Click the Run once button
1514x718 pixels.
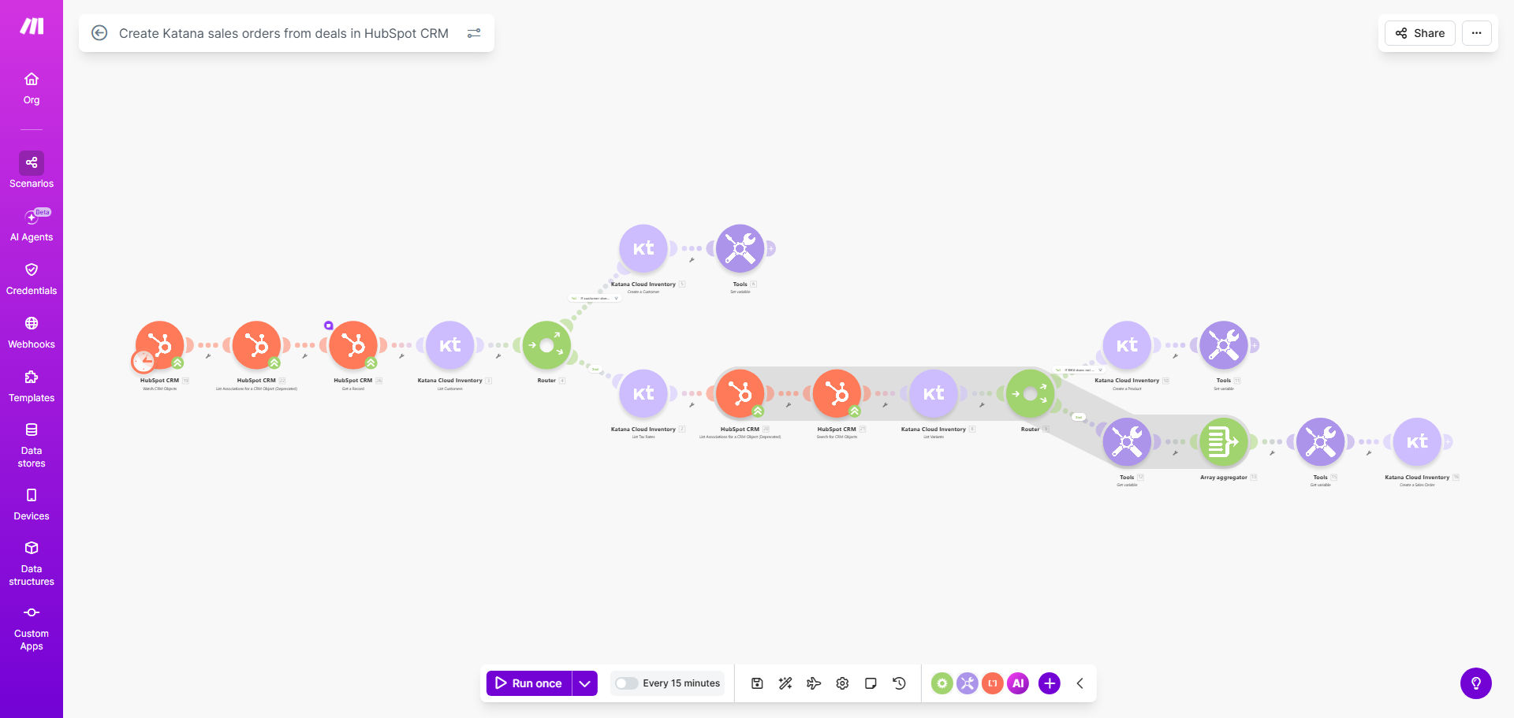[x=529, y=683]
